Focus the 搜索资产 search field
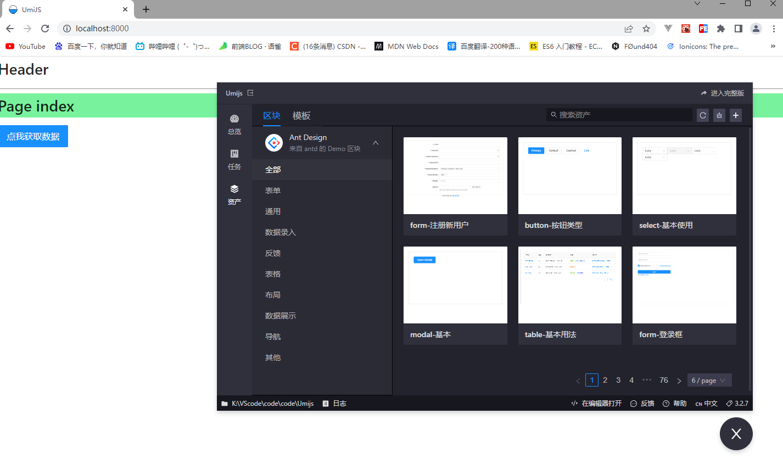 click(x=619, y=115)
